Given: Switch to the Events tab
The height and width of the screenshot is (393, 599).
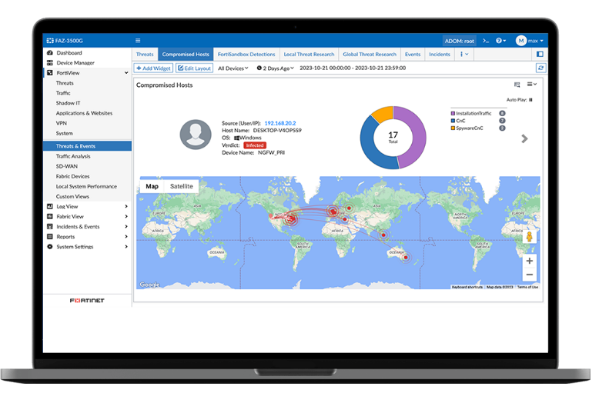Looking at the screenshot, I should pyautogui.click(x=413, y=54).
